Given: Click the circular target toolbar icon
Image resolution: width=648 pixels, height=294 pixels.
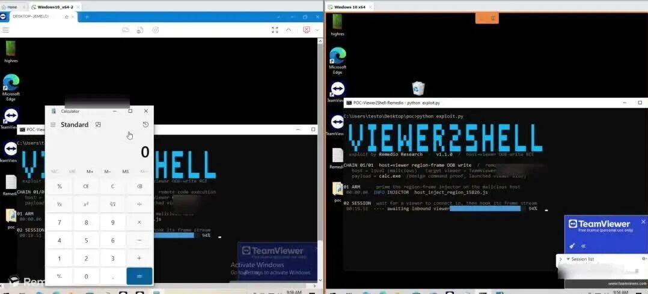Looking at the screenshot, I should (155, 29).
